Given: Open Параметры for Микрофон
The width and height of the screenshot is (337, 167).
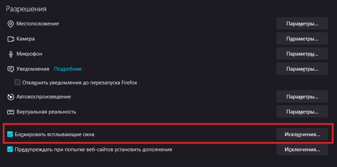Looking at the screenshot, I should 302,54.
